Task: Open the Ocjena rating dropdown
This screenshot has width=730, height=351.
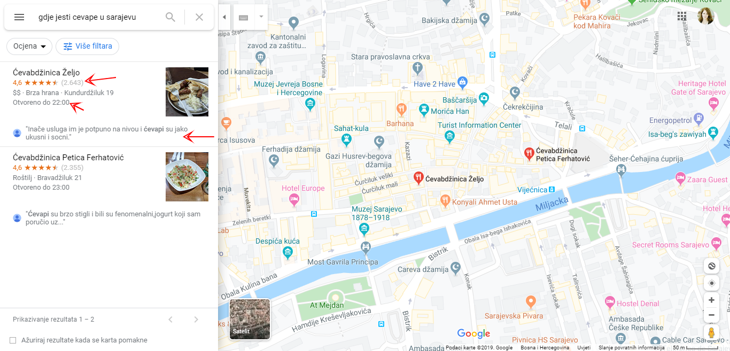Action: [x=29, y=46]
